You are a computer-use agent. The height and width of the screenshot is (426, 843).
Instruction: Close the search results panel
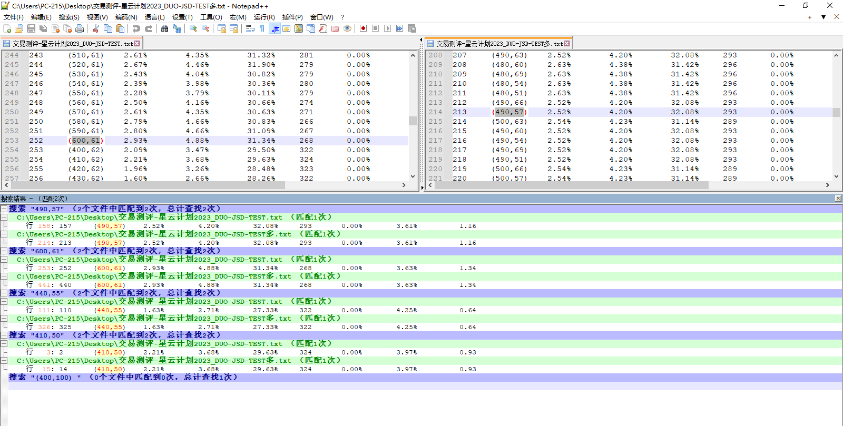pos(838,199)
